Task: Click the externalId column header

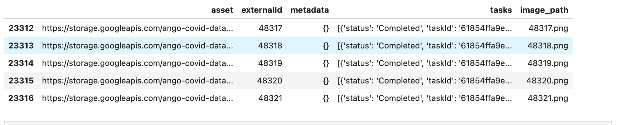Action: (262, 10)
